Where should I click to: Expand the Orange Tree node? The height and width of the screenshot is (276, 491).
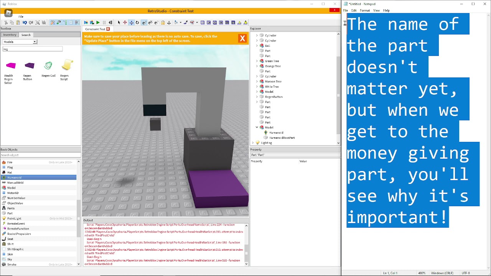click(257, 66)
